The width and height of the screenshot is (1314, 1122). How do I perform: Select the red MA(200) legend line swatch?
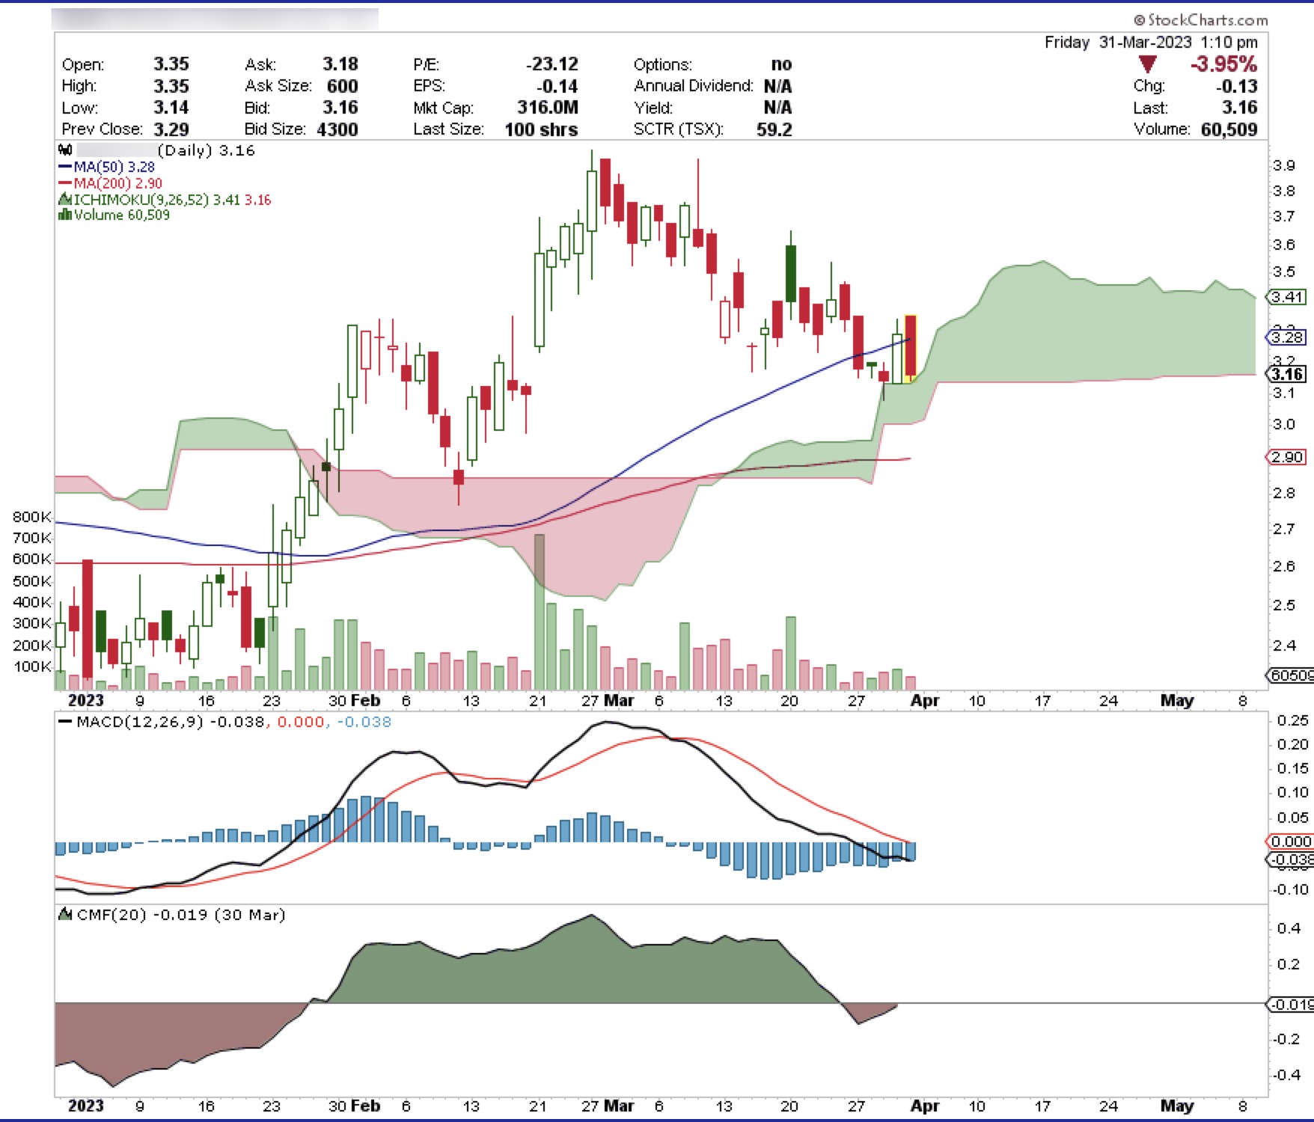65,183
